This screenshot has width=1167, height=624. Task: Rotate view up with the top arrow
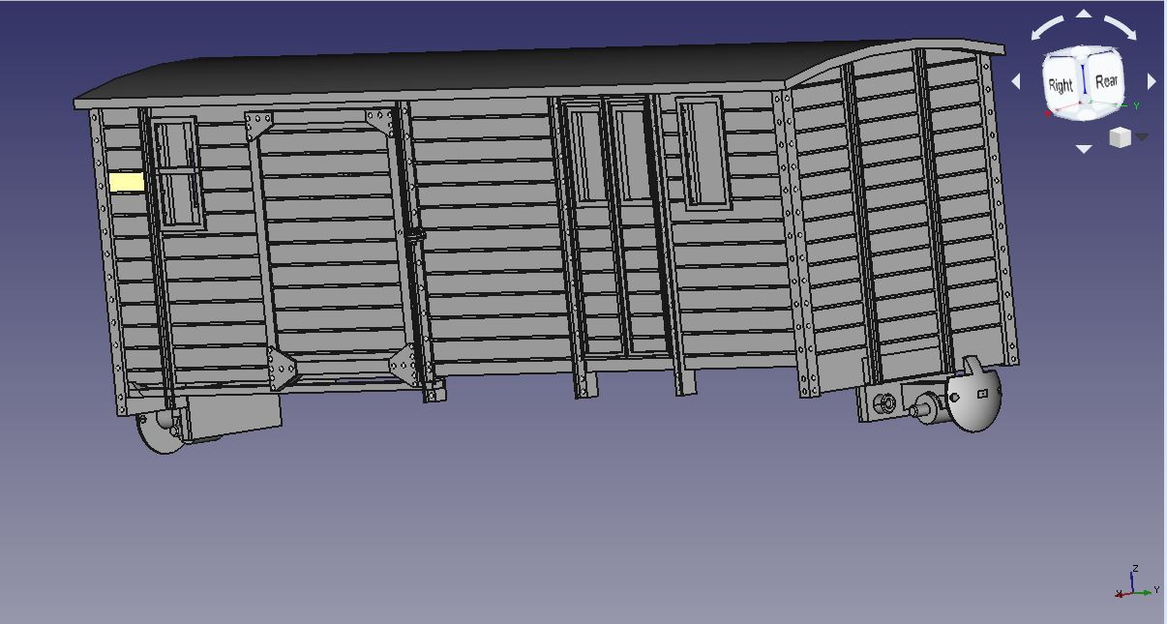click(x=1084, y=15)
